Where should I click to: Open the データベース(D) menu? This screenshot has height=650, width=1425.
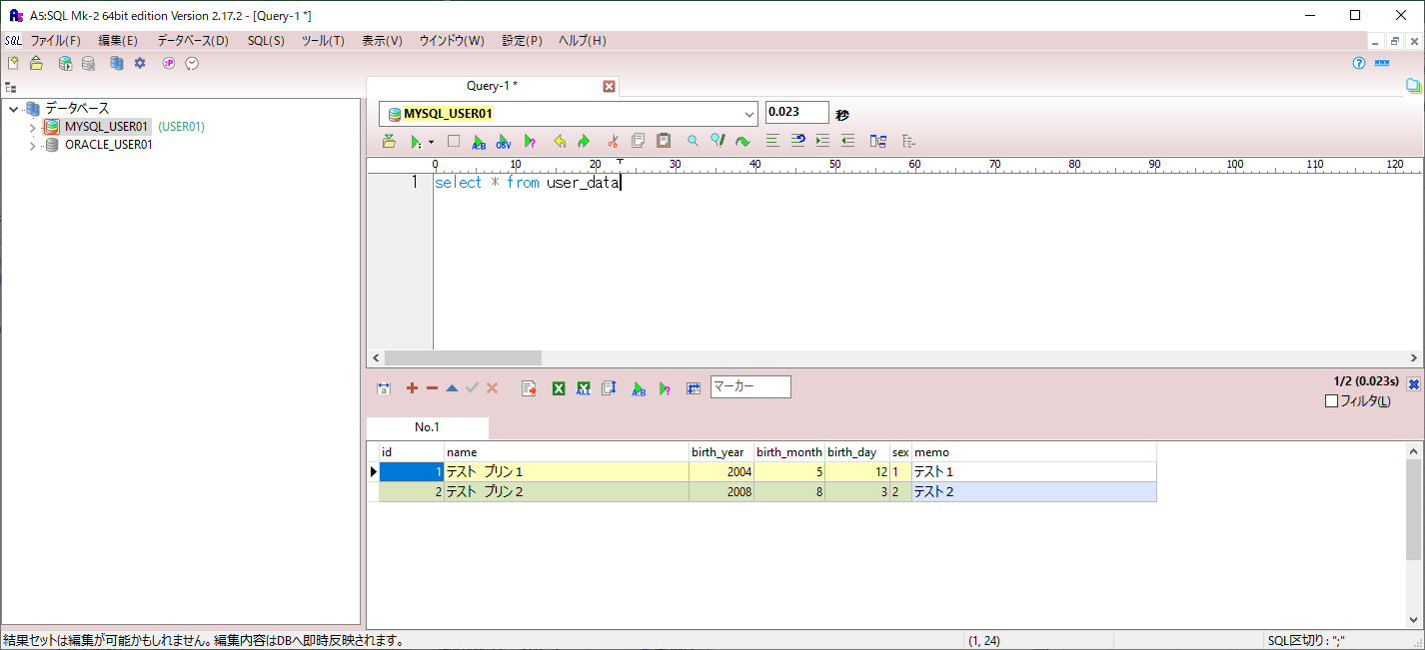point(193,41)
